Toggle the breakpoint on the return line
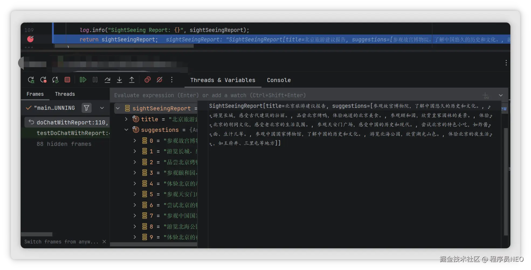 point(30,39)
